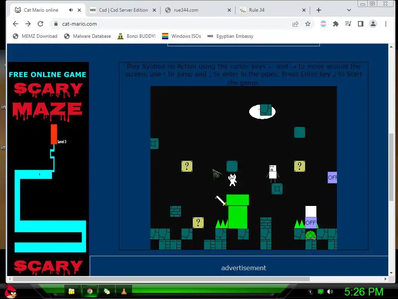The height and width of the screenshot is (299, 398).
Task: Click the OFF switch block at game edge
Action: (x=332, y=178)
